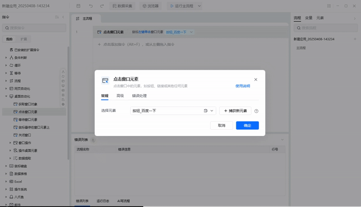Viewport: 361px width, 207px height.
Task: Switch to 错误列表 bottom tab
Action: [x=82, y=201]
